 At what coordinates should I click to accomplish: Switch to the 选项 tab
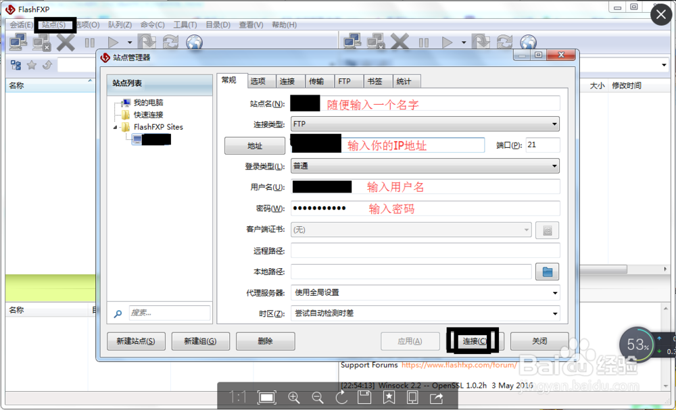tap(262, 81)
